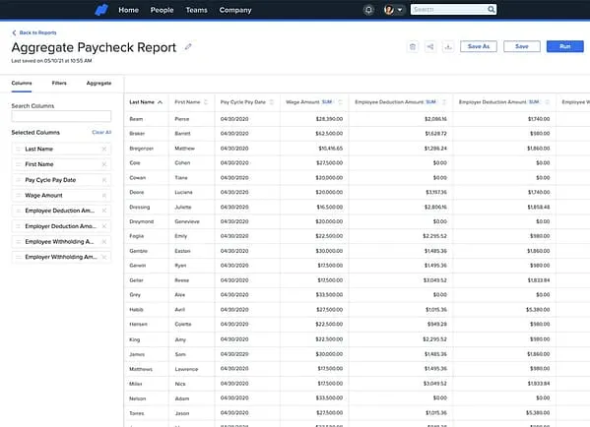Open the user avatar dropdown menu
This screenshot has height=427, width=590.
click(x=393, y=10)
